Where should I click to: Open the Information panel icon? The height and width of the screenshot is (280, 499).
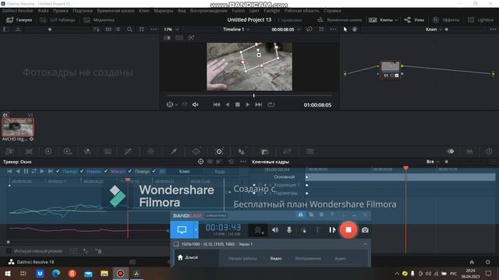coord(489,152)
